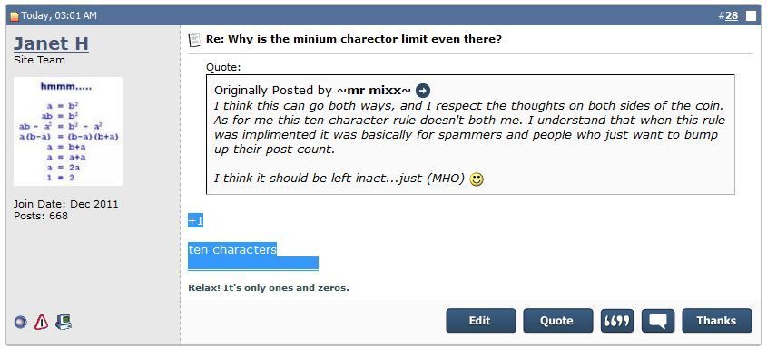Click the highlighted +1 text
Viewport: 767px width, 348px height.
[196, 221]
